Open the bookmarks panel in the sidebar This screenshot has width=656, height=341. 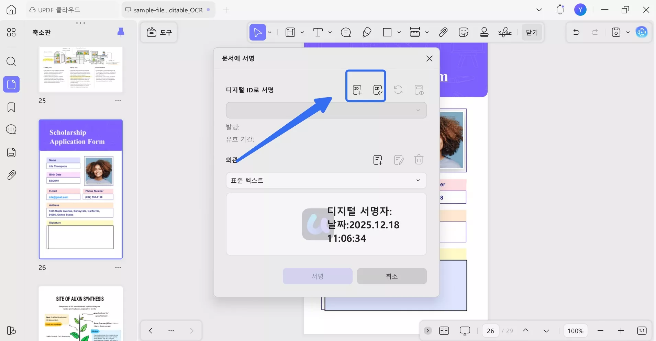pos(11,107)
